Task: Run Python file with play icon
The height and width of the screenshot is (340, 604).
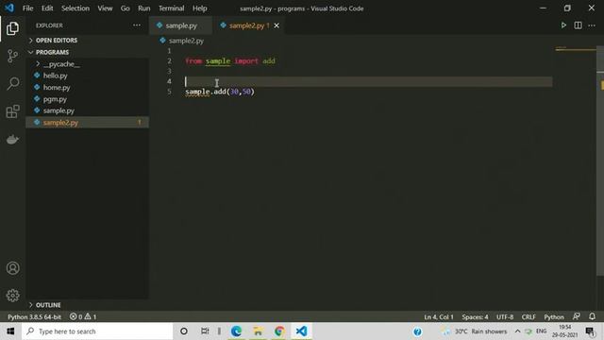Action: [563, 25]
